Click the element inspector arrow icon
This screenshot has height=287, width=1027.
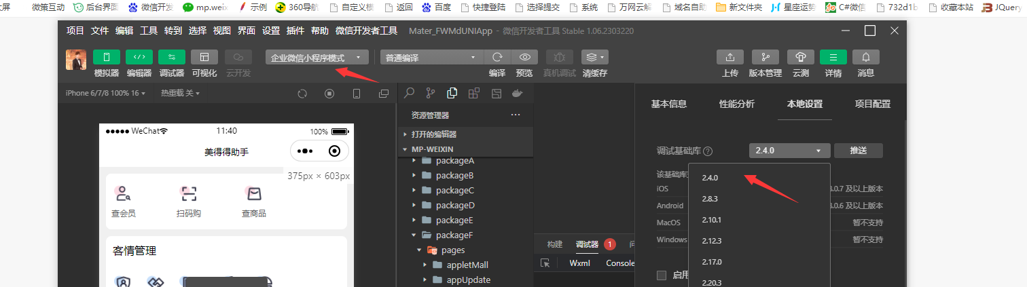[545, 263]
